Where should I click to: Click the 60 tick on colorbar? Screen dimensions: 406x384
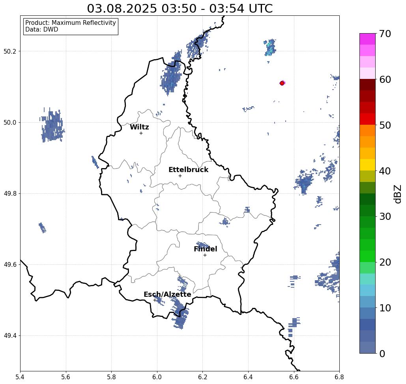pos(385,79)
